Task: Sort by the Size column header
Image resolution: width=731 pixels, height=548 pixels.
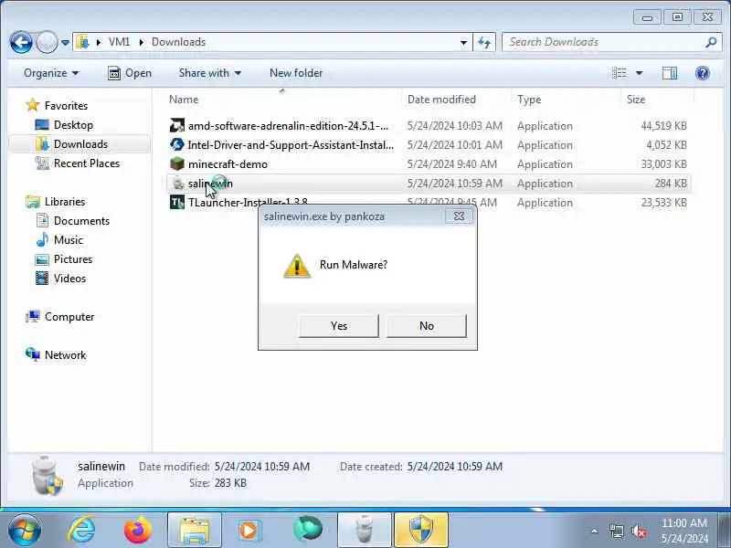Action: [x=636, y=100]
